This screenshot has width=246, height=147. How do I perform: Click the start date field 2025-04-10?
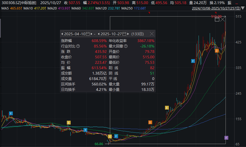point(74,34)
